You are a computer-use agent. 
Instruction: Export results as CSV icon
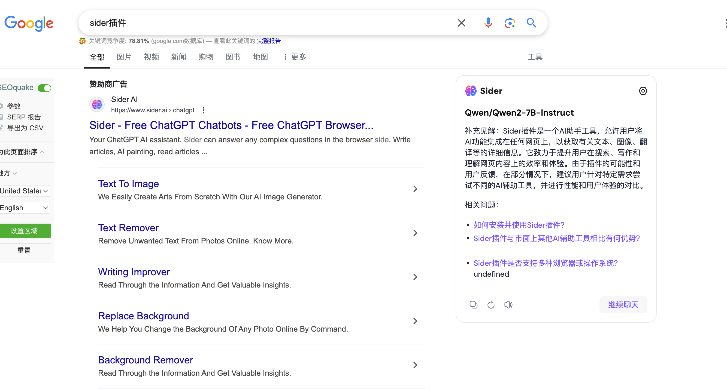pos(1,128)
